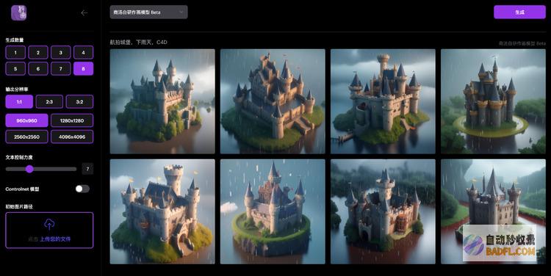
Task: Select 960x960 output resolution
Action: click(x=26, y=120)
